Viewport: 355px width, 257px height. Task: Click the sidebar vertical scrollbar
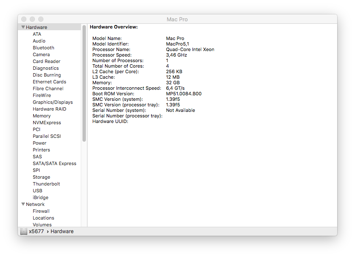click(x=84, y=83)
